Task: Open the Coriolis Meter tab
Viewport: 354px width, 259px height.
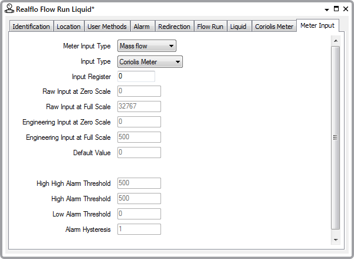Action: tap(274, 27)
